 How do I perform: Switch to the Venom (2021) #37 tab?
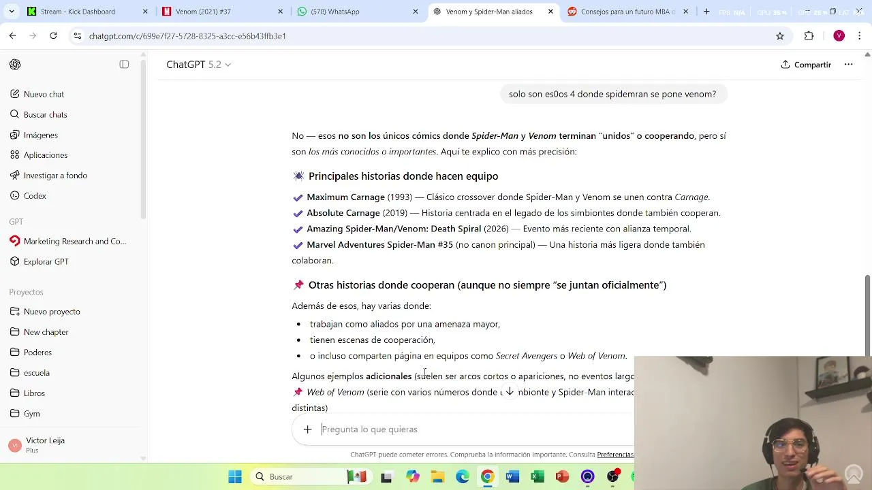pyautogui.click(x=222, y=12)
